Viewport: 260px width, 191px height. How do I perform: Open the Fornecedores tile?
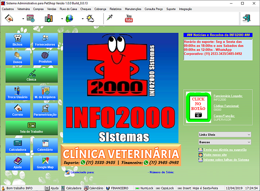[45, 40]
